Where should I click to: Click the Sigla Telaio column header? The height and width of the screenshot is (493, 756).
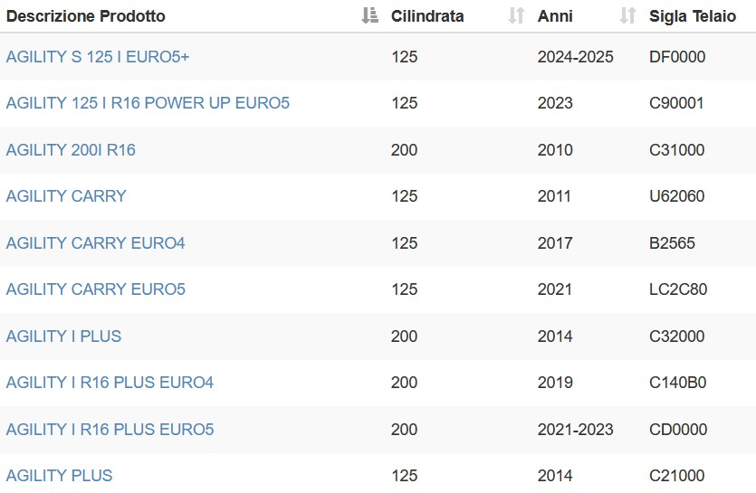pos(693,16)
